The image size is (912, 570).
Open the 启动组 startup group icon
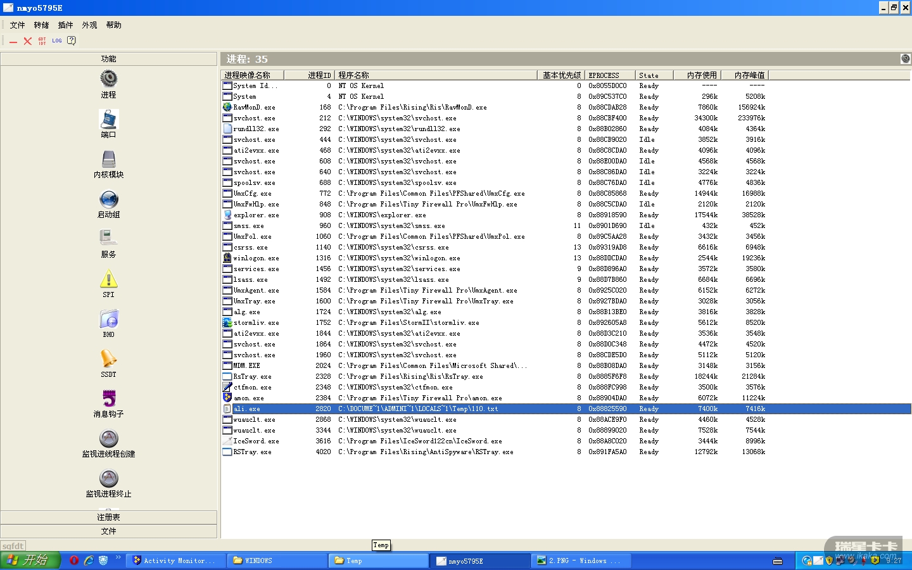coord(109,199)
